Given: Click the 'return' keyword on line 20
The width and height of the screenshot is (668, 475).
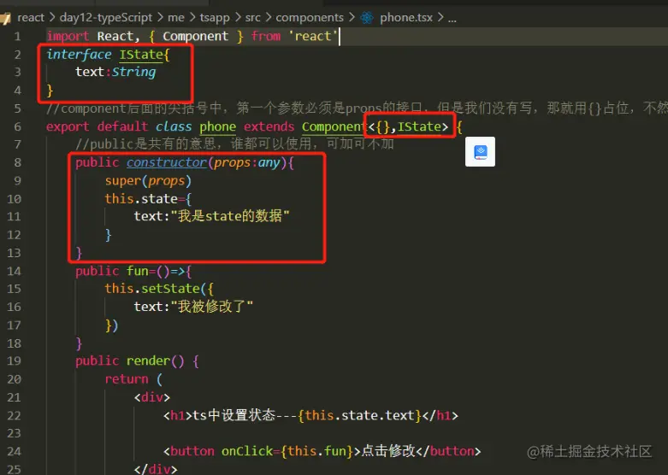Looking at the screenshot, I should (x=127, y=379).
